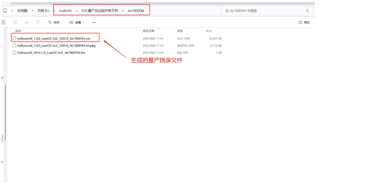366x192 pixels.
Task: Click the navigation pane vertical scrollbar
Action: click(5, 112)
